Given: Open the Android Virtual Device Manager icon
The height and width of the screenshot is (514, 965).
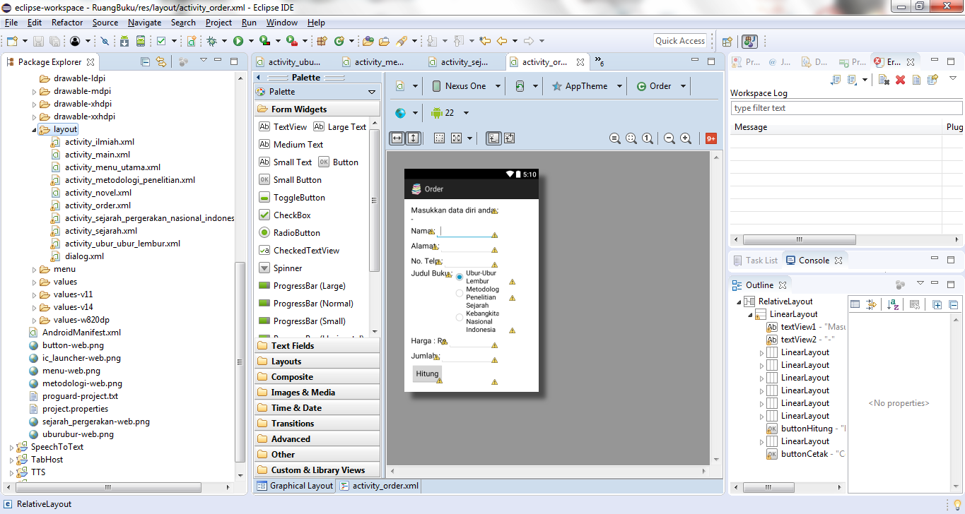Looking at the screenshot, I should 140,42.
